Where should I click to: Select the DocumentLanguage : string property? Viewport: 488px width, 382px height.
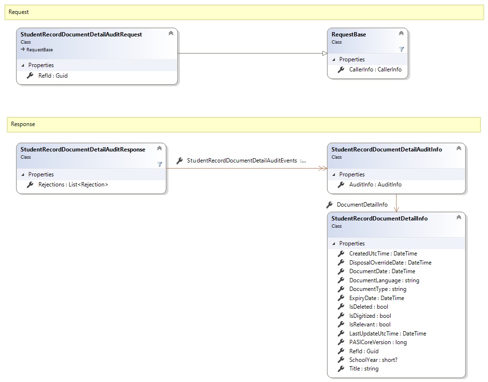pyautogui.click(x=384, y=280)
